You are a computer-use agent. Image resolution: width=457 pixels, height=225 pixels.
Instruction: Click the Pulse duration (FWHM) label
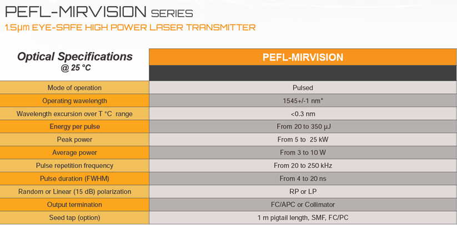74,179
